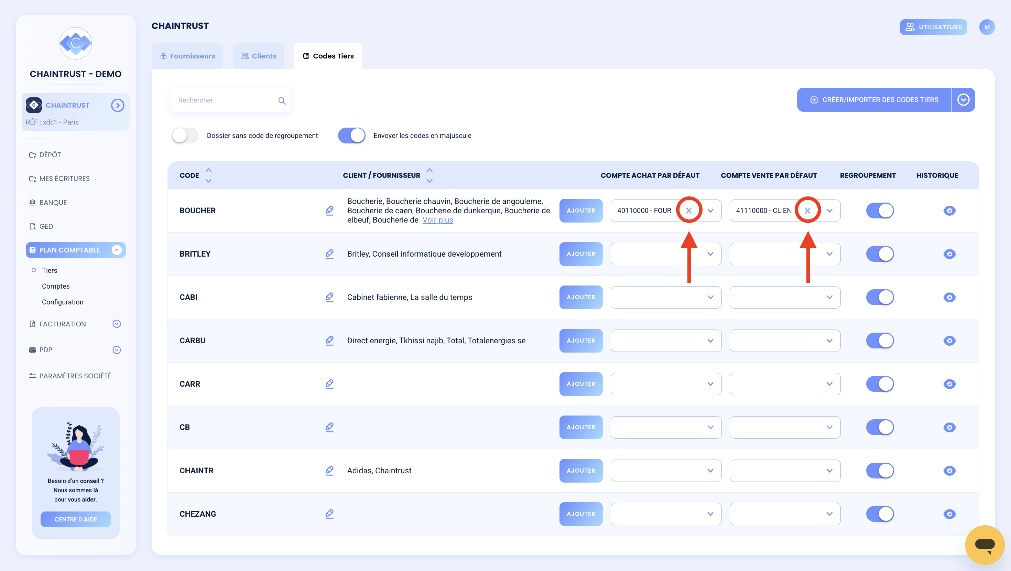View history of CB with eye icon

click(x=949, y=427)
